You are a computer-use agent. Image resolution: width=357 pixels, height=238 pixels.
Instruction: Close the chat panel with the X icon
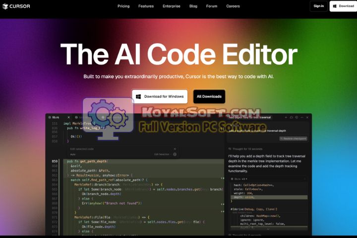tap(307, 118)
